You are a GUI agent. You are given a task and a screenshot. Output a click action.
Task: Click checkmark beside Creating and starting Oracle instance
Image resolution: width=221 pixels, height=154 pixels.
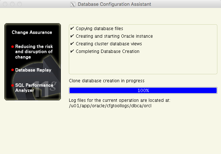[72, 36]
